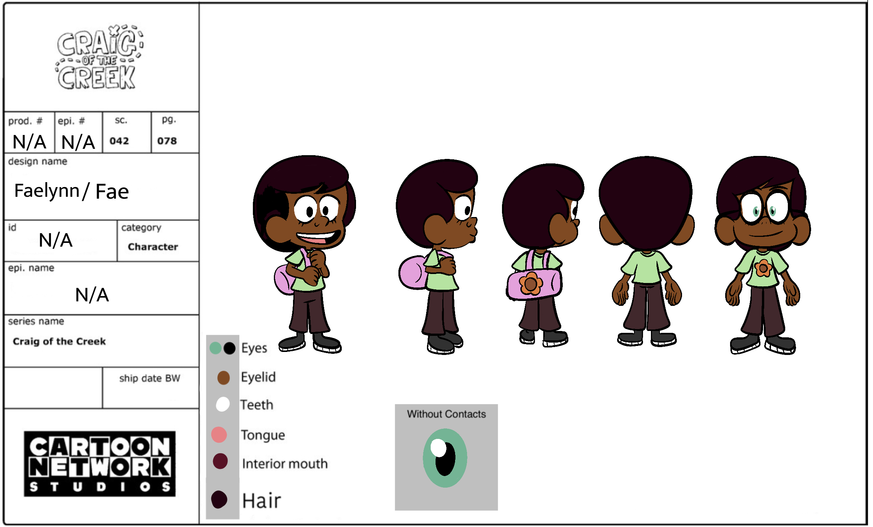Screen dimensions: 873x527
Task: Click the 'Hair' legend label
Action: (261, 501)
